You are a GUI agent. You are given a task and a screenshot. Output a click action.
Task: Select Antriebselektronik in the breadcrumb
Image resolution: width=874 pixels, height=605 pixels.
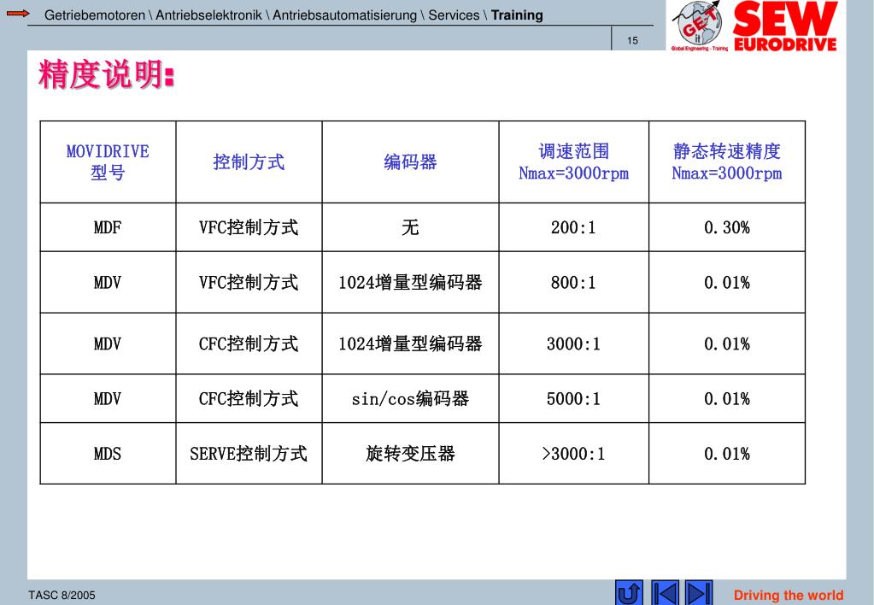(x=208, y=15)
